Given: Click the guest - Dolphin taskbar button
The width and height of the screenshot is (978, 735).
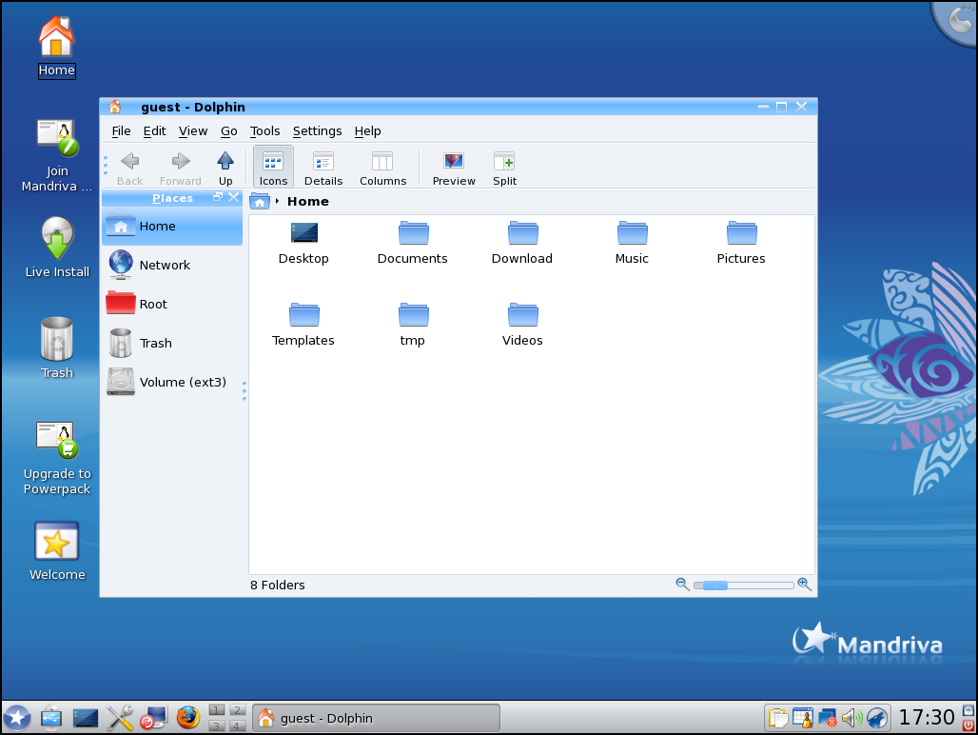Looking at the screenshot, I should pyautogui.click(x=376, y=718).
